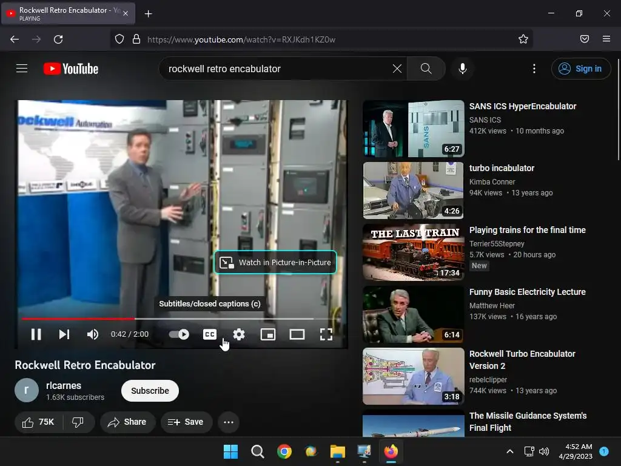
Task: Open taskbar clock showing 4:52 AM
Action: pyautogui.click(x=576, y=451)
